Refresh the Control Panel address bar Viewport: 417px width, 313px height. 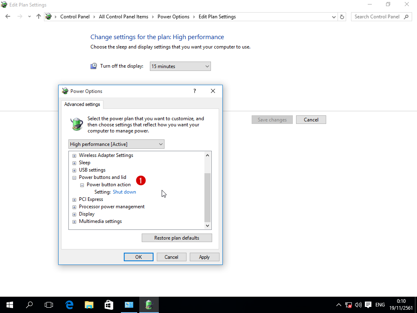click(342, 17)
